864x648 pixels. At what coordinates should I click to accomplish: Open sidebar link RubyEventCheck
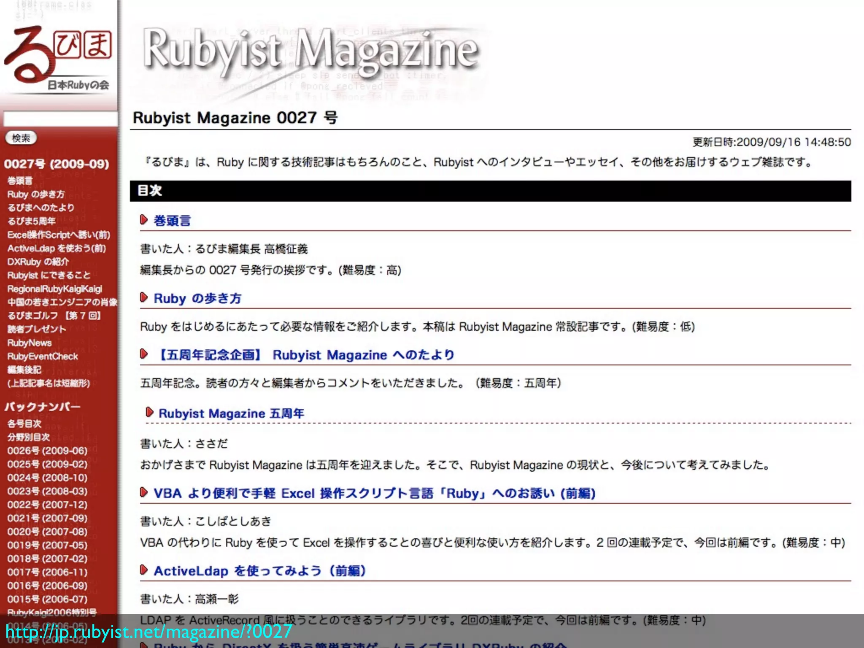coord(43,356)
